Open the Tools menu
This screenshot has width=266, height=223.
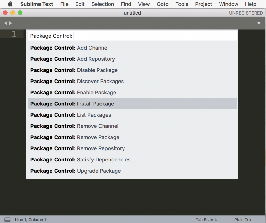pos(182,4)
